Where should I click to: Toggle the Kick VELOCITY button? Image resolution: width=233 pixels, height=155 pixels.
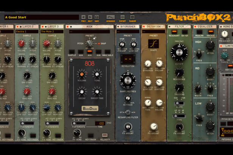click(x=105, y=135)
